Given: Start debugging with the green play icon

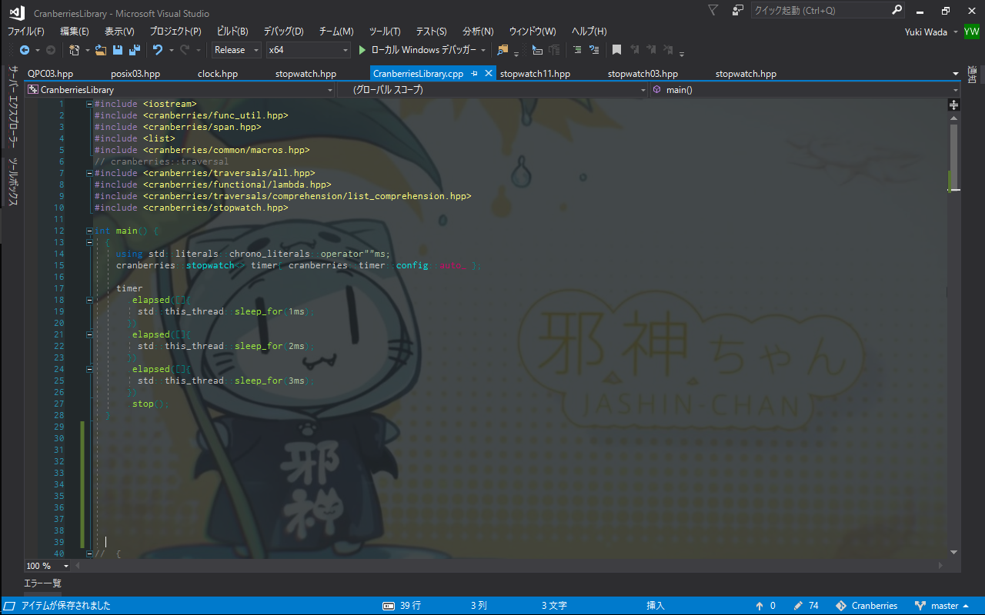Looking at the screenshot, I should point(363,50).
